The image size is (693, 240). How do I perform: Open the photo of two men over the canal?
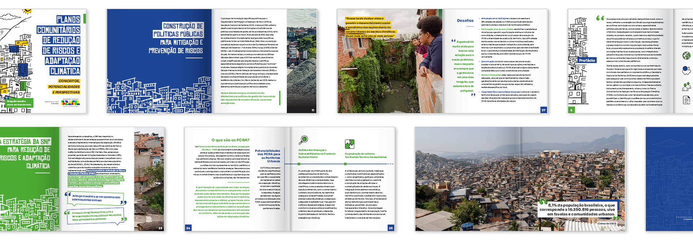pyautogui.click(x=390, y=61)
